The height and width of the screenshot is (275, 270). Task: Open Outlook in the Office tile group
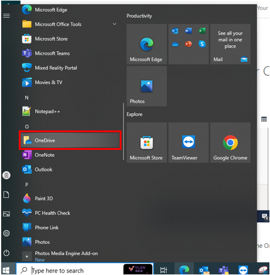tap(175, 31)
